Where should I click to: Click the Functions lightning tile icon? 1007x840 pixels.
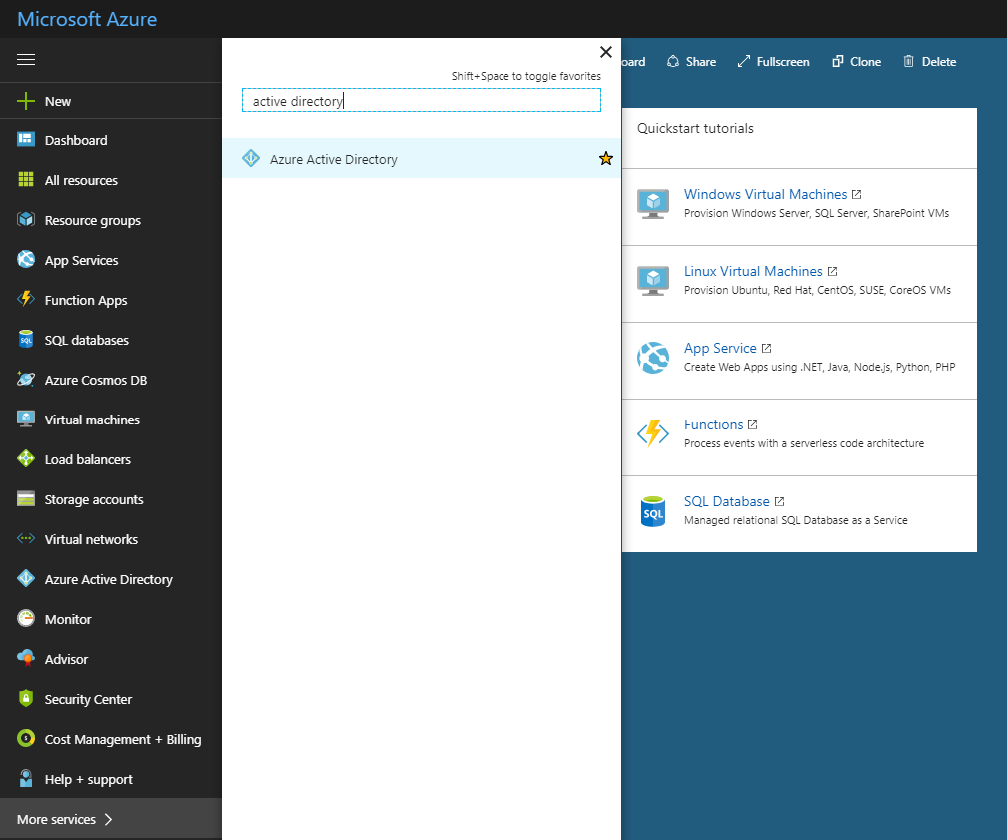click(x=653, y=433)
